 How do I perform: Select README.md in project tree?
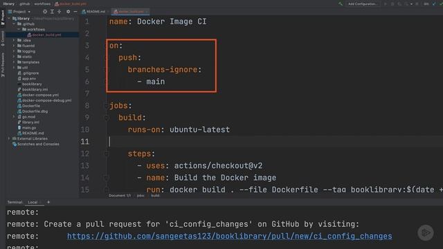(x=30, y=133)
